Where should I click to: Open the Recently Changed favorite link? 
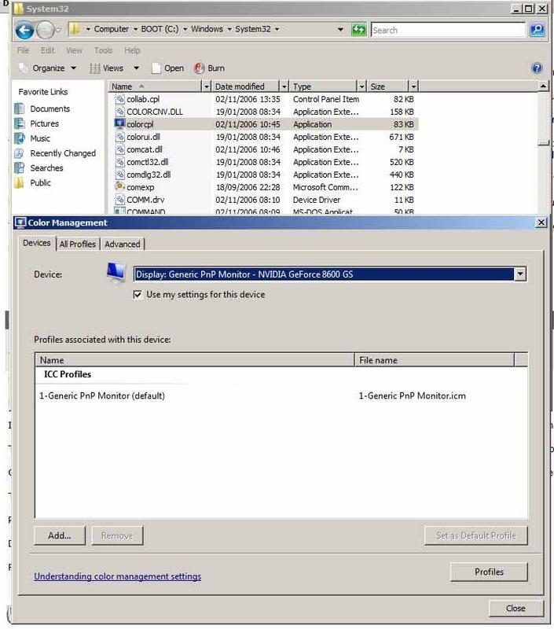tap(62, 153)
